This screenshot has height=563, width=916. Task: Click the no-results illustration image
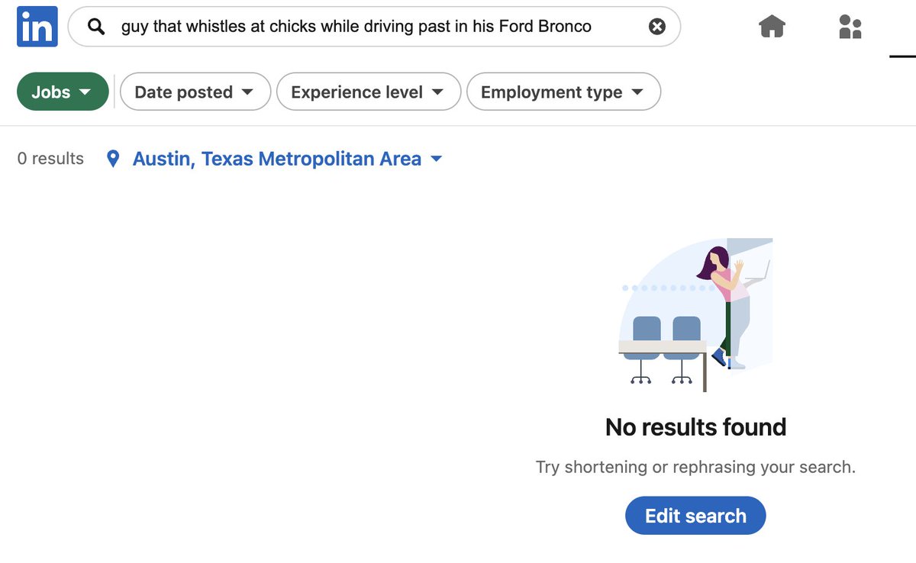pyautogui.click(x=695, y=315)
